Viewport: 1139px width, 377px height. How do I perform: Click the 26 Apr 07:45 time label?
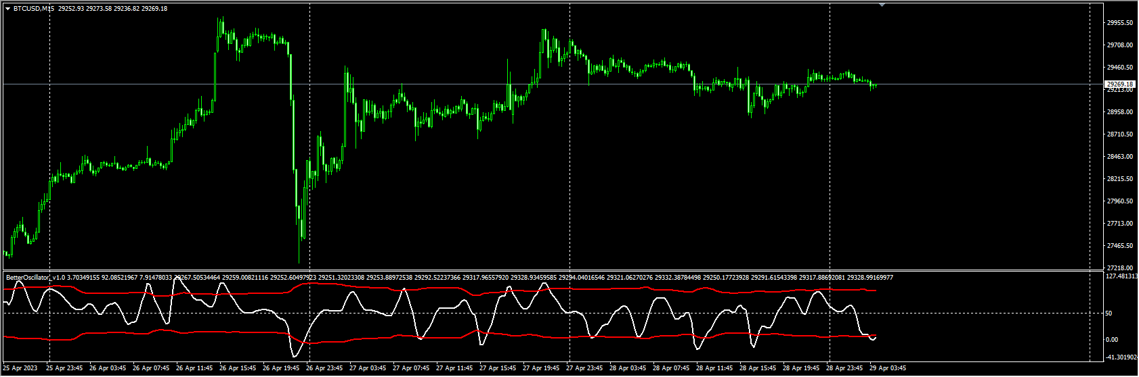tap(151, 368)
